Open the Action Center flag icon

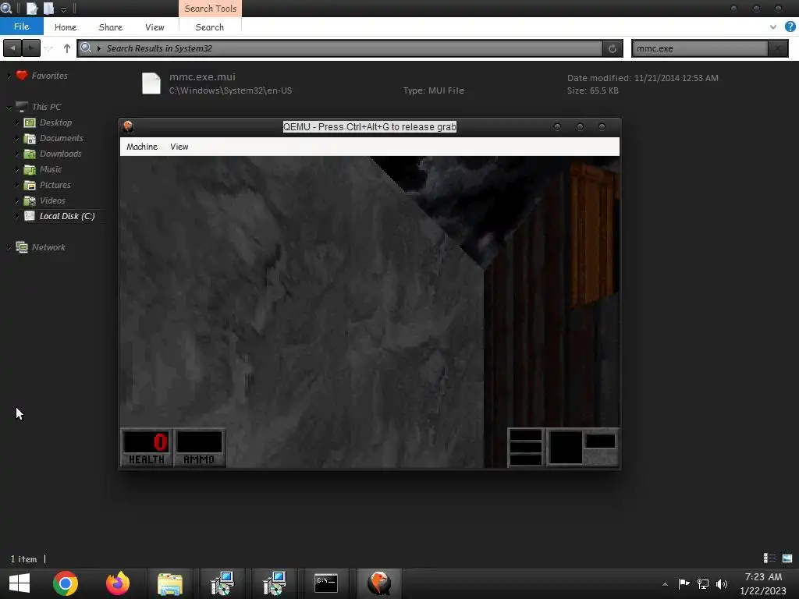pos(684,583)
